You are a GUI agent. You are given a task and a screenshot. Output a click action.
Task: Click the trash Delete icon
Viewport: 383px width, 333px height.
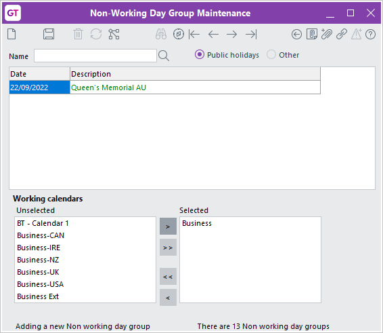[78, 34]
